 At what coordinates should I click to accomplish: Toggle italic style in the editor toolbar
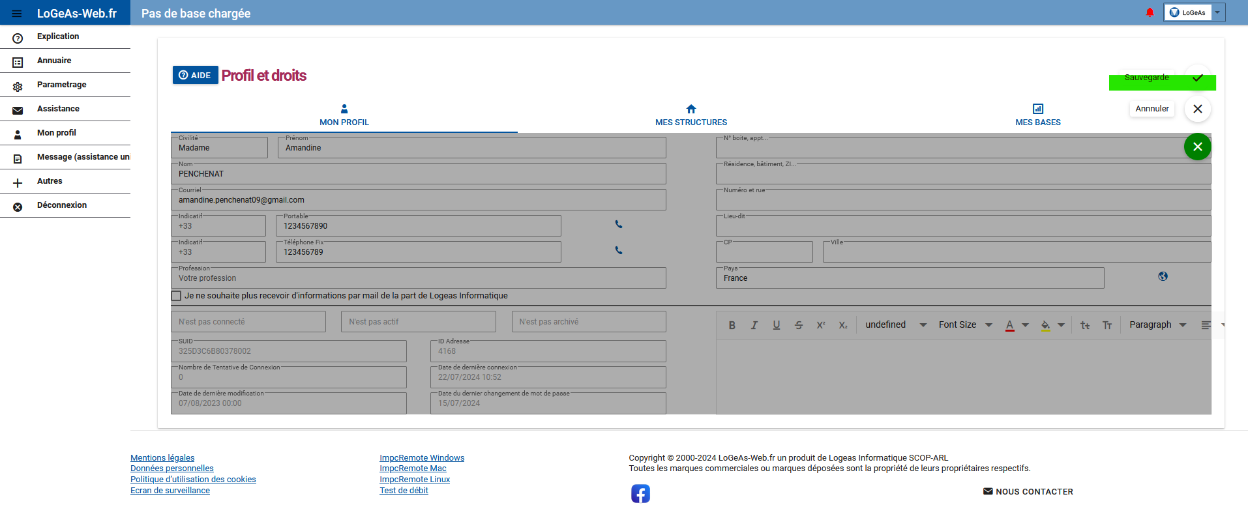754,325
